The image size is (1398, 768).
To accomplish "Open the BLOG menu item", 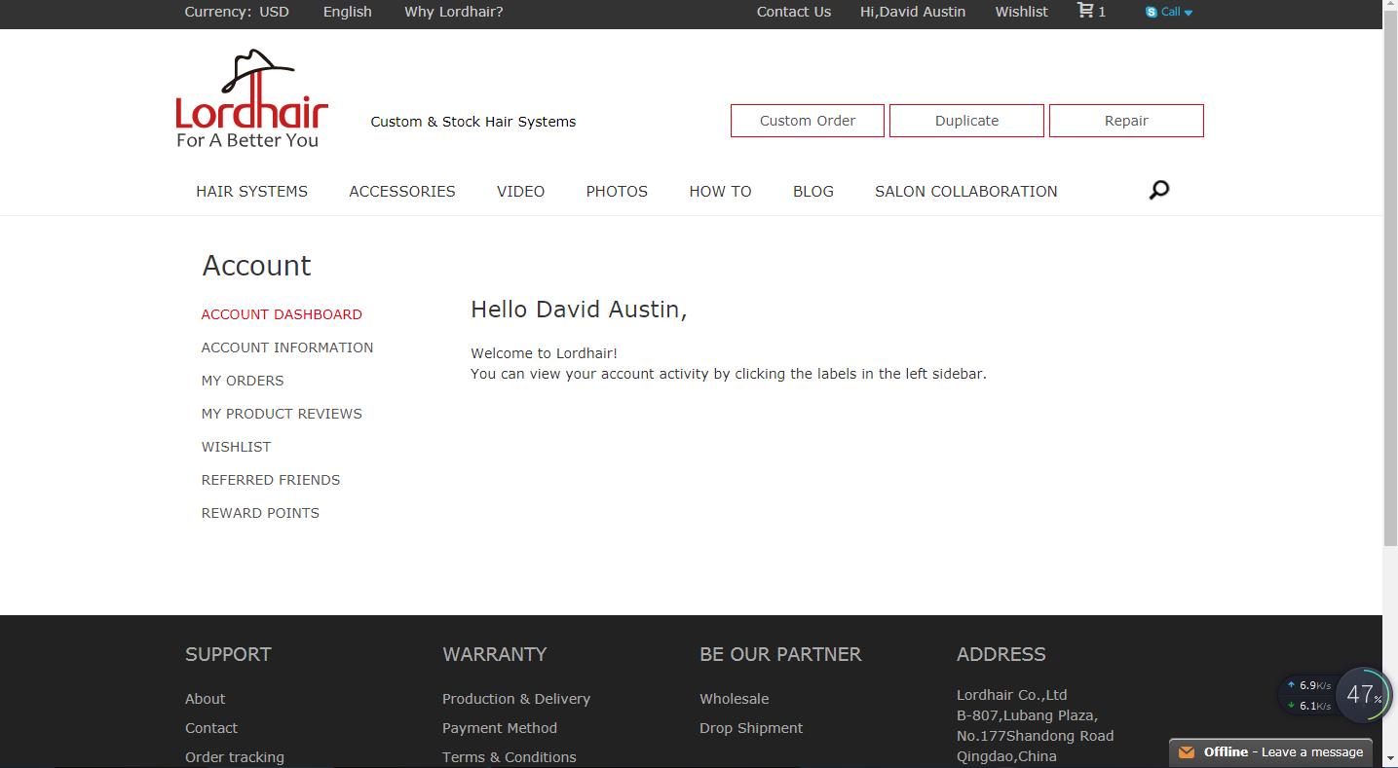I will pos(813,191).
